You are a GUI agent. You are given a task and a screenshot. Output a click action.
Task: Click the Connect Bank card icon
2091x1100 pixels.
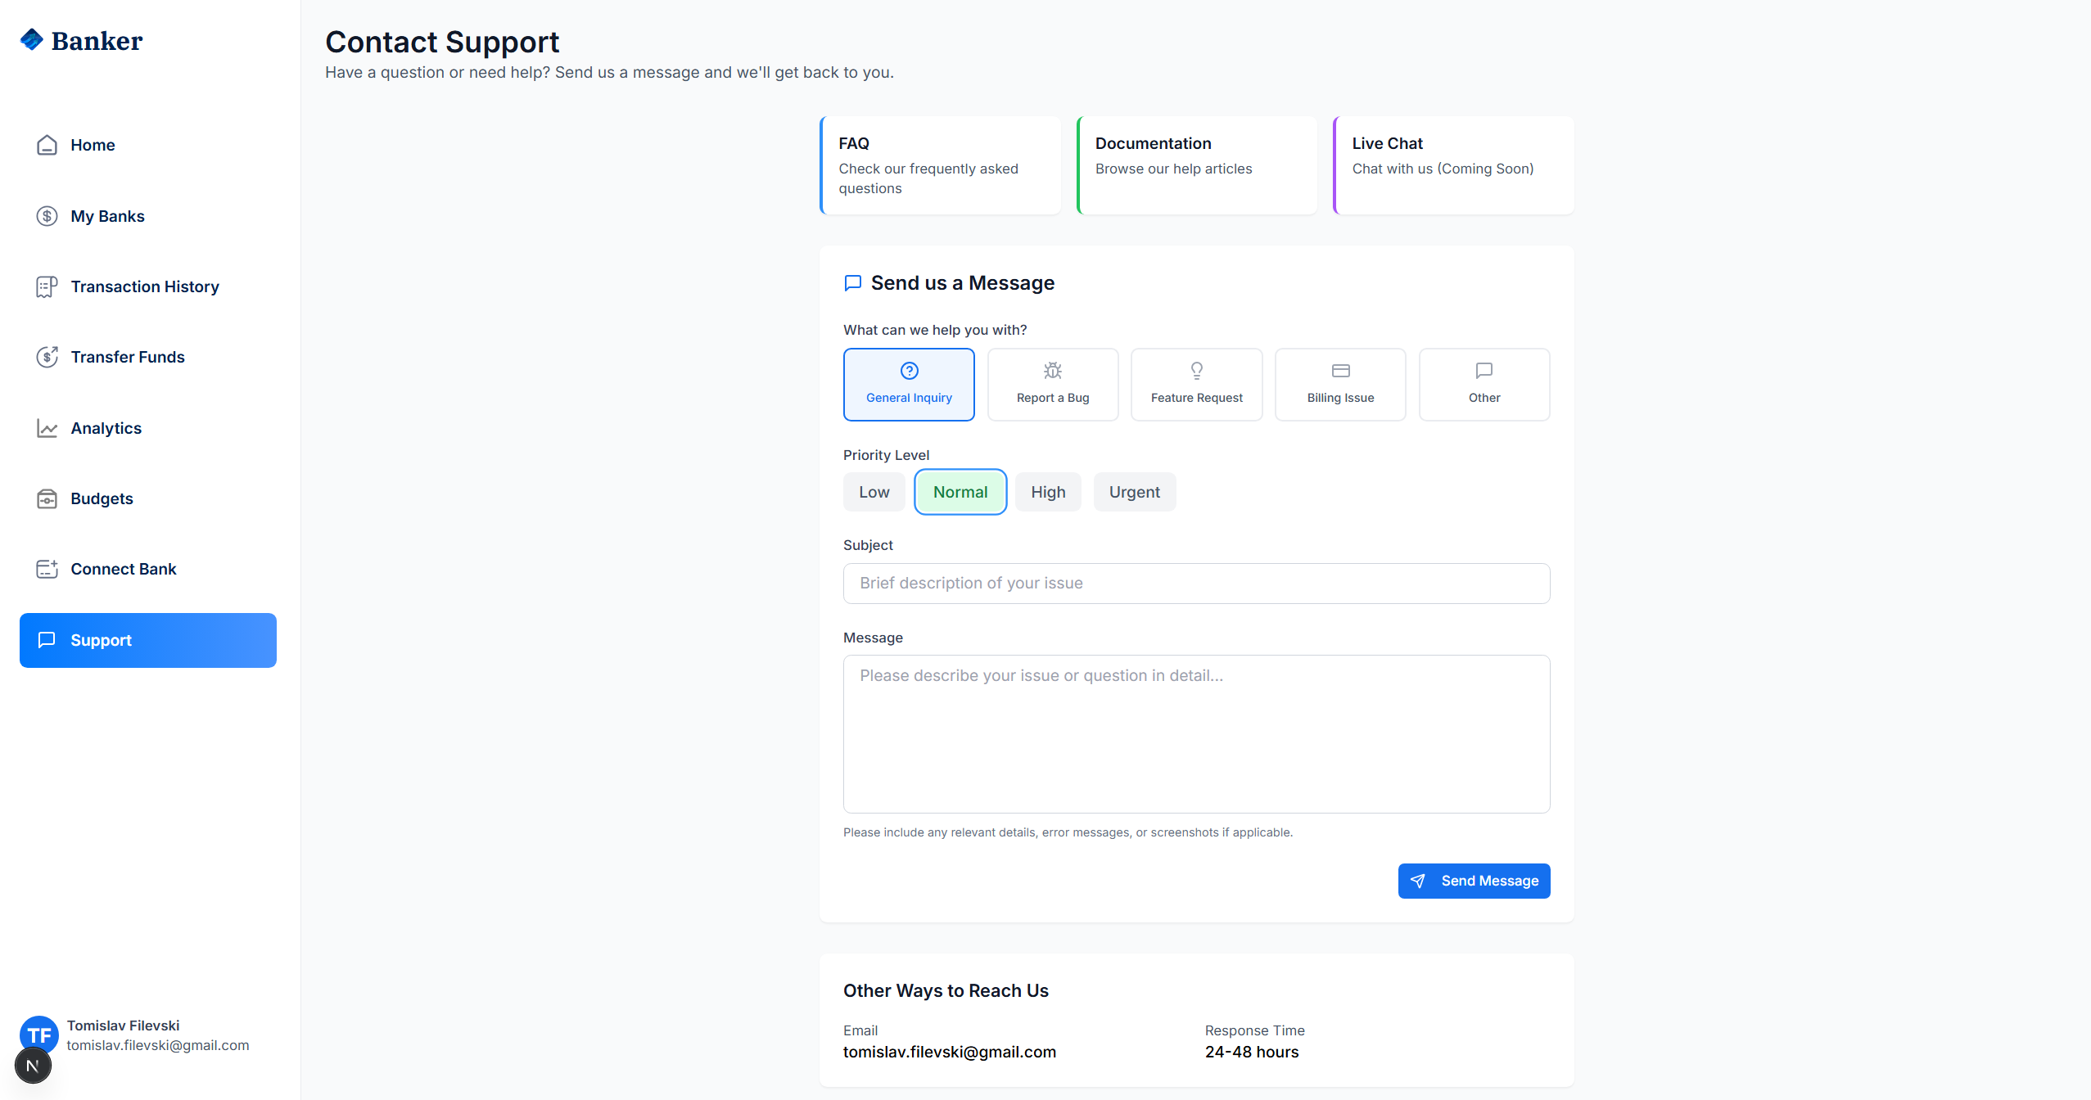47,569
